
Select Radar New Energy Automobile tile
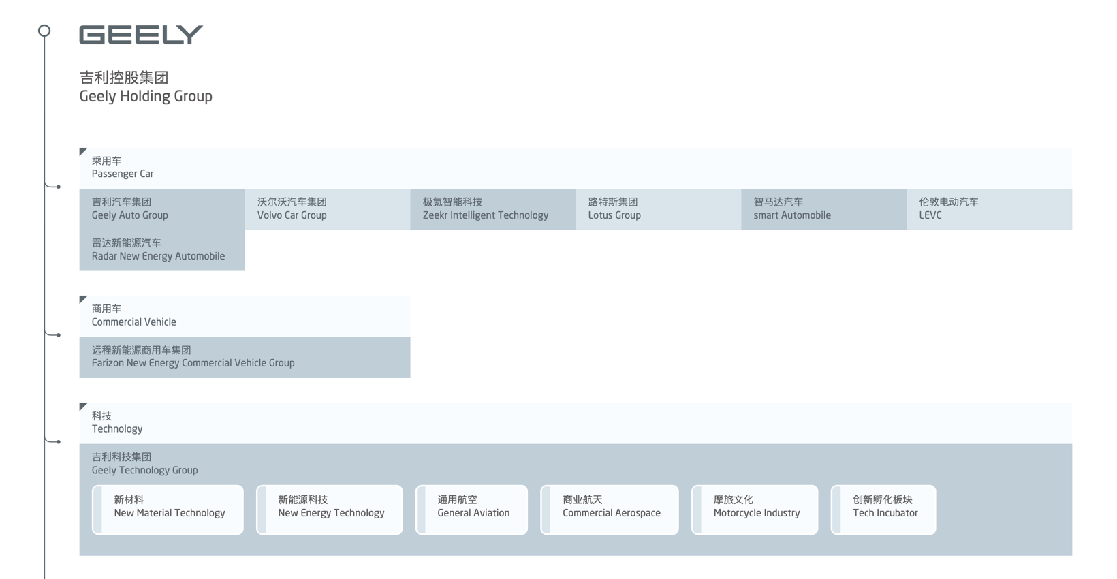161,250
